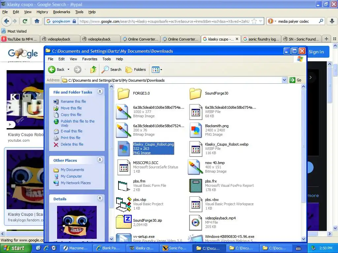Click the Details preview thumbnail image
Viewport: 338px width, 253px height.
77,222
